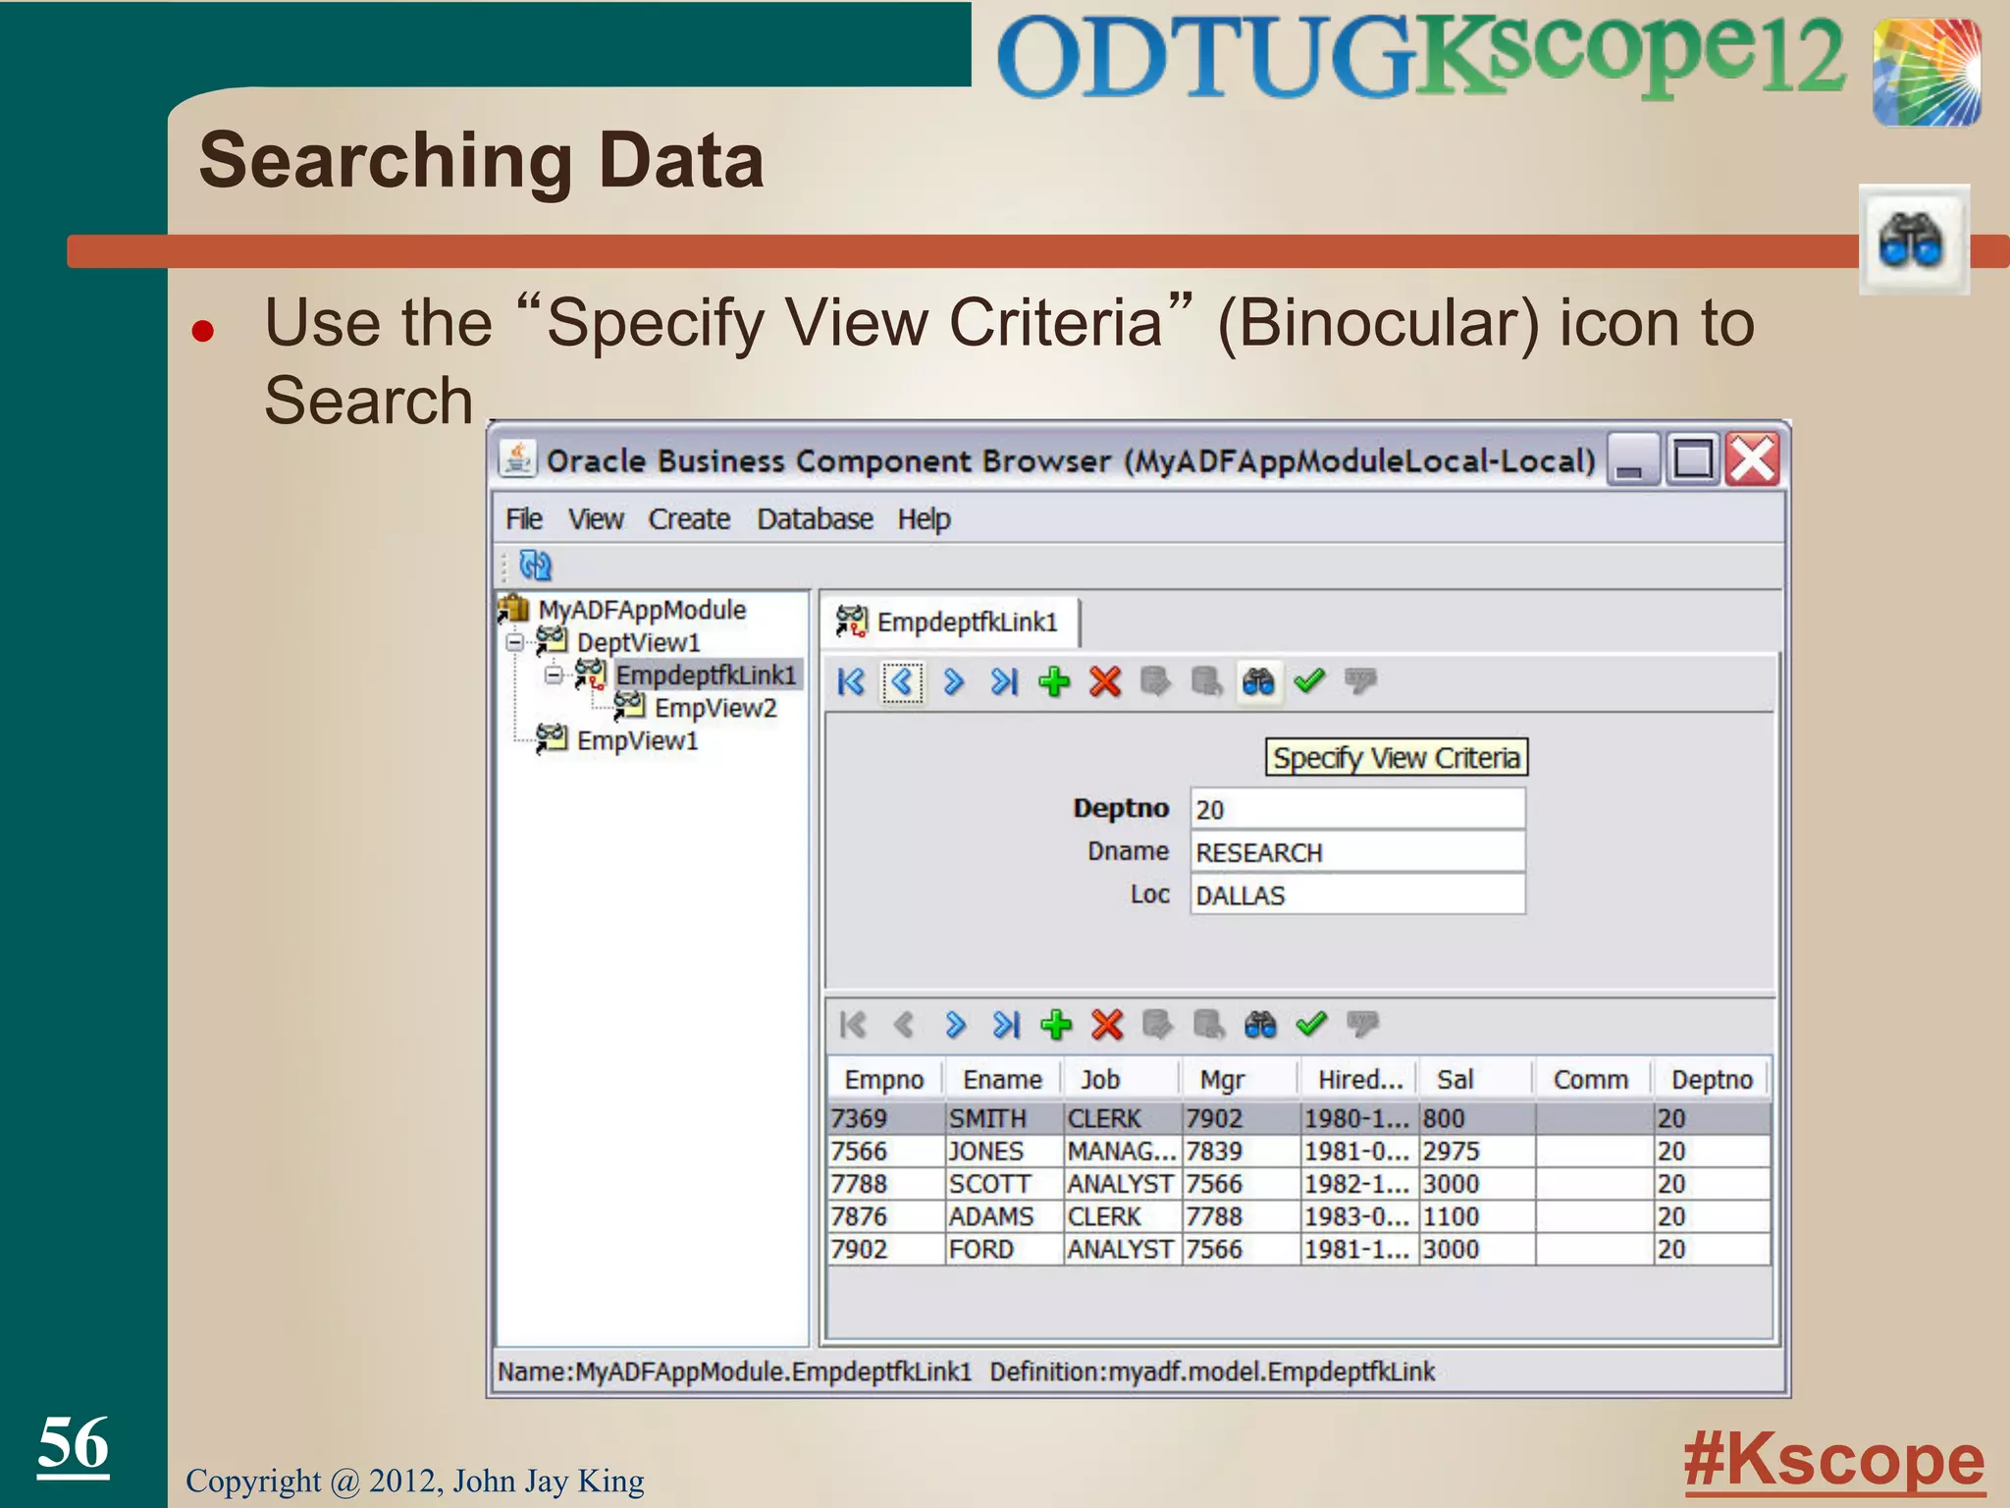This screenshot has height=1508, width=2010.
Task: Open the Help menu
Action: tap(924, 518)
